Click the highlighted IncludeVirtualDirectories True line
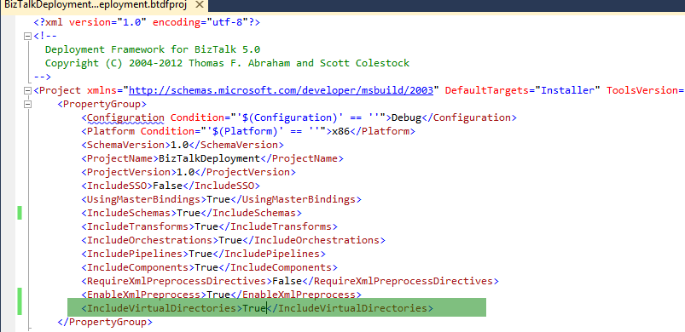The height and width of the screenshot is (332, 685). click(258, 308)
